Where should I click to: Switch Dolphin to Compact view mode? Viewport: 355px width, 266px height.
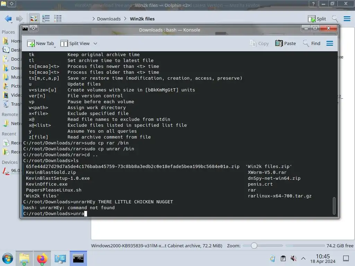tap(46, 19)
